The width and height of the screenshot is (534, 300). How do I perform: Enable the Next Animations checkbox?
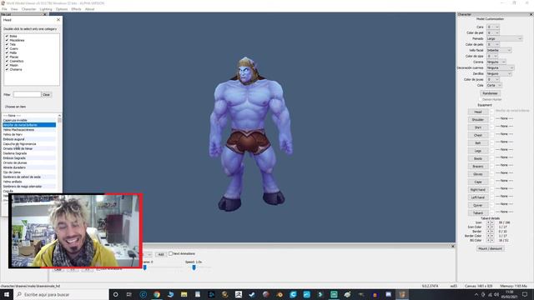171,253
